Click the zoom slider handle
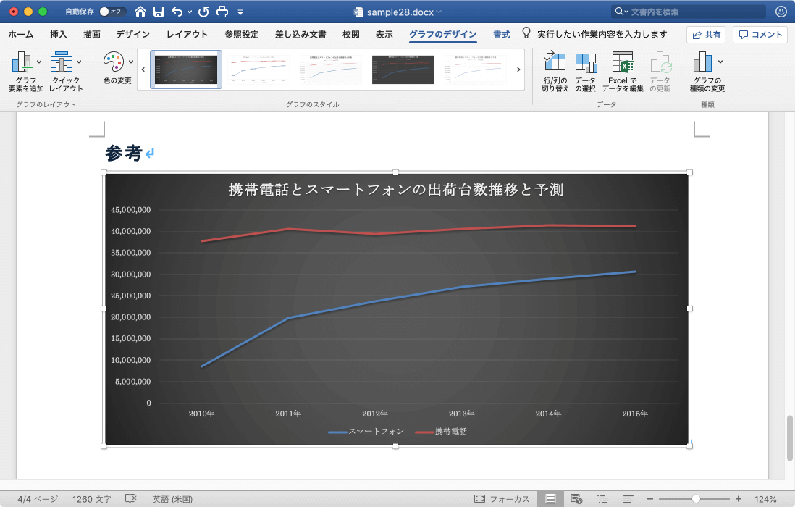This screenshot has width=795, height=507. click(x=696, y=499)
